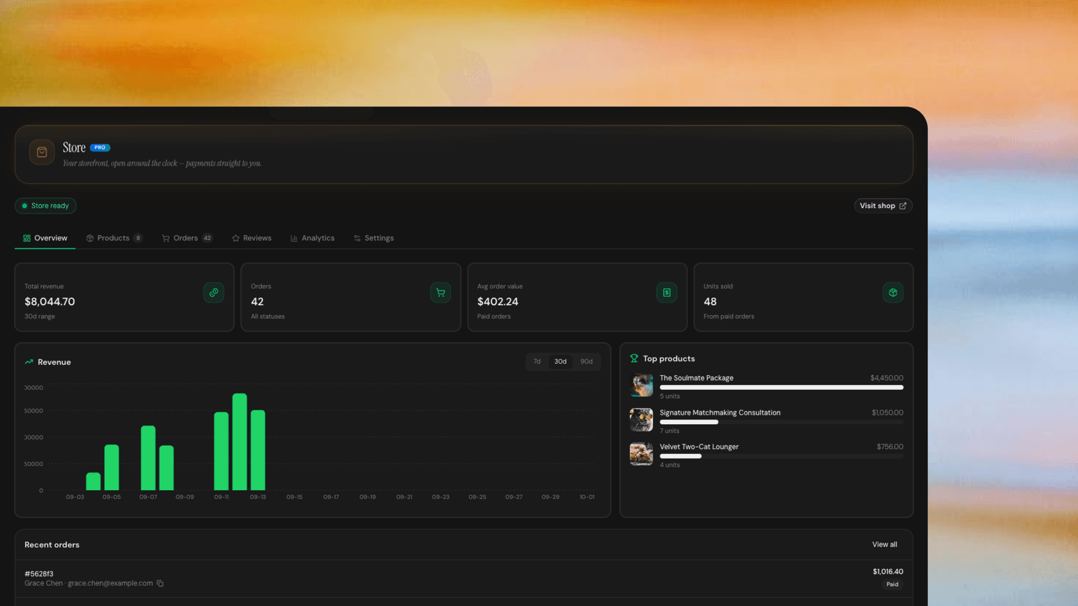Select the 7d revenue range

(537, 362)
